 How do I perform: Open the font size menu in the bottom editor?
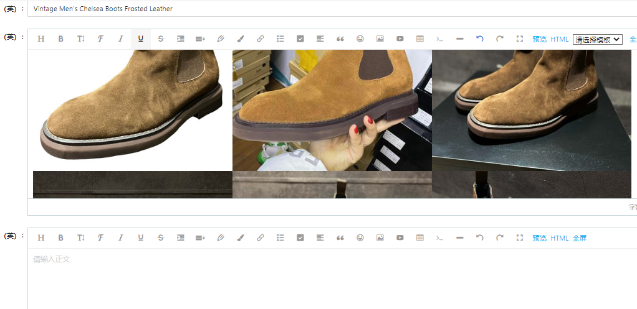point(81,238)
